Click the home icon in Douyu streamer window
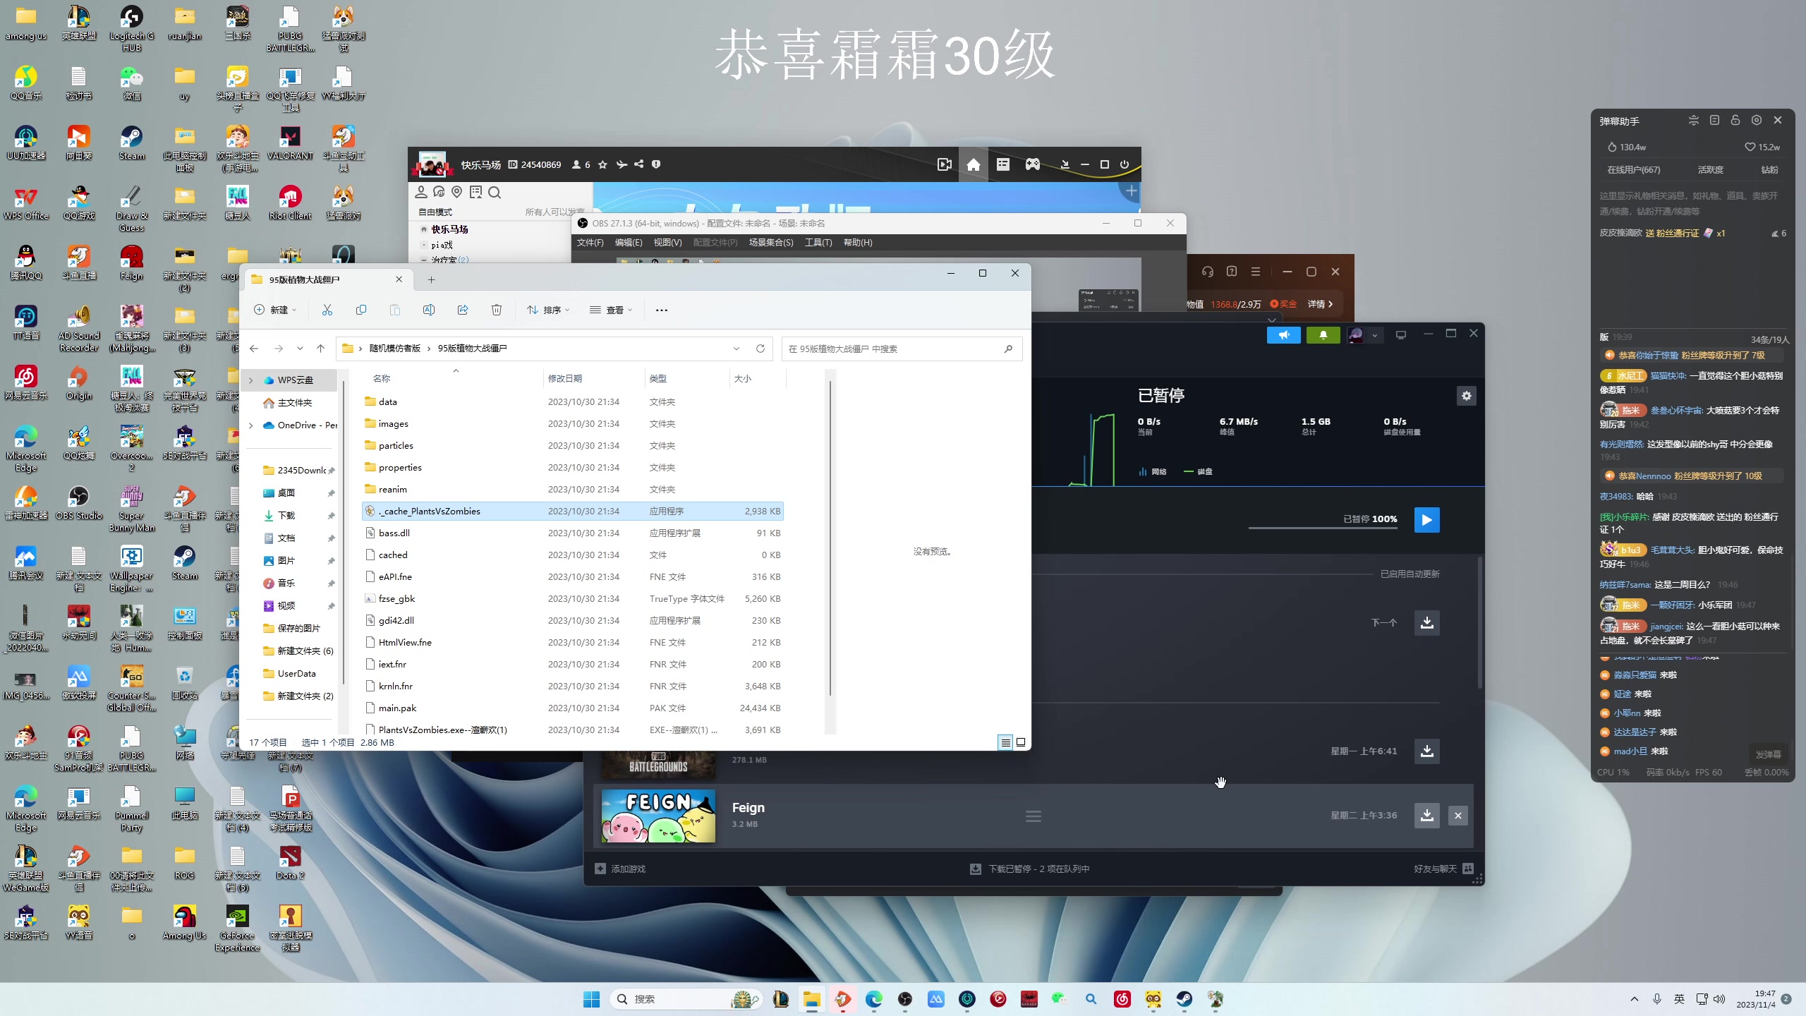The height and width of the screenshot is (1016, 1806). tap(974, 164)
